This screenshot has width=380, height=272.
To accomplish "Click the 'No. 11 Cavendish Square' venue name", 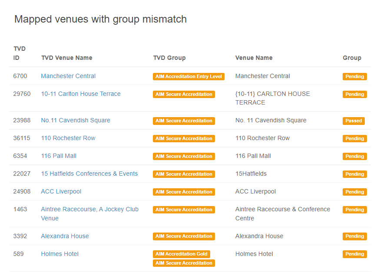I will 271,120.
